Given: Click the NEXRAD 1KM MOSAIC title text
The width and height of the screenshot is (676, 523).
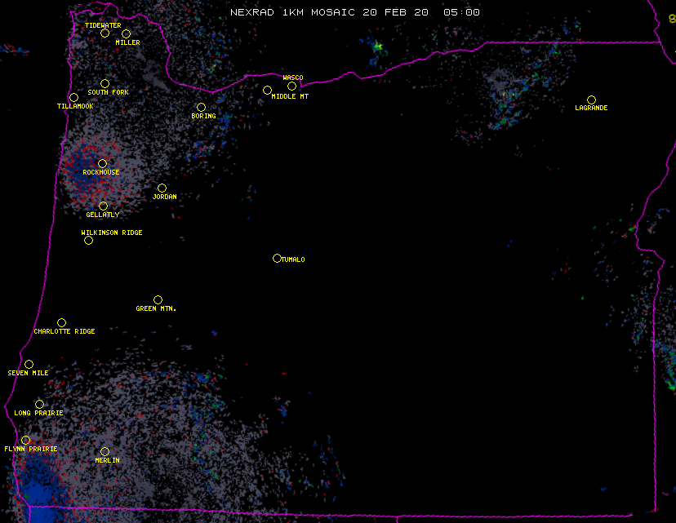Looking at the screenshot, I should click(354, 12).
